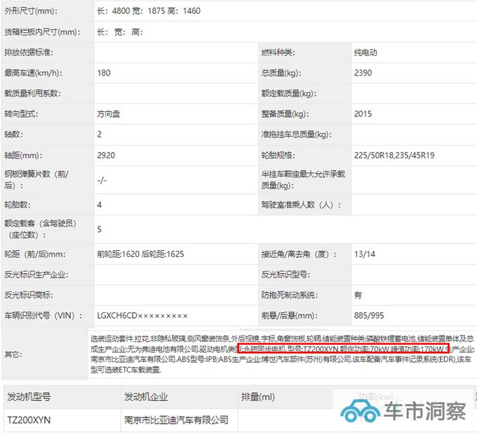Select the top speed value 180
This screenshot has height=435, width=477.
(x=104, y=73)
